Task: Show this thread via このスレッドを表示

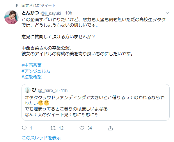Action: click(x=41, y=138)
